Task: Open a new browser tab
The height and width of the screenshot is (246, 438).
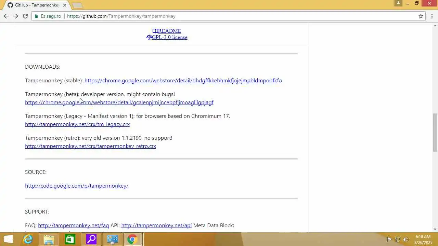Action: click(x=77, y=5)
